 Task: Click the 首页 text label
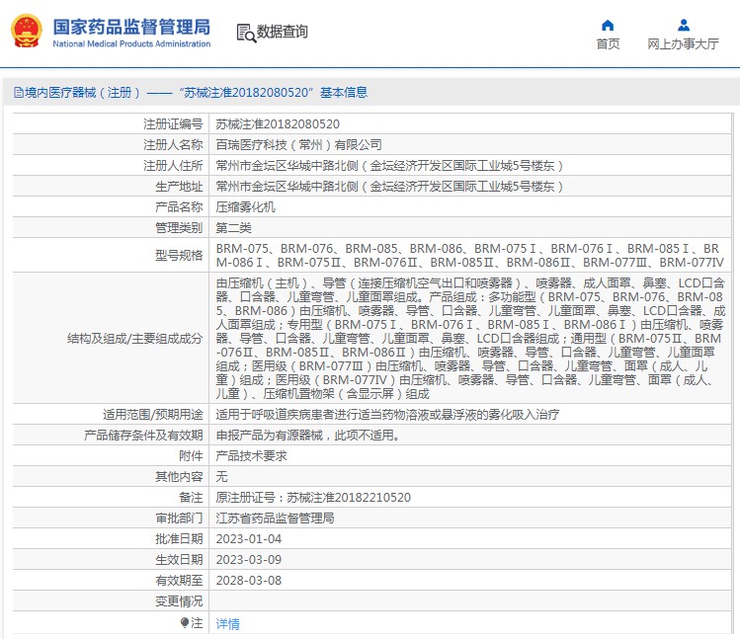point(608,43)
